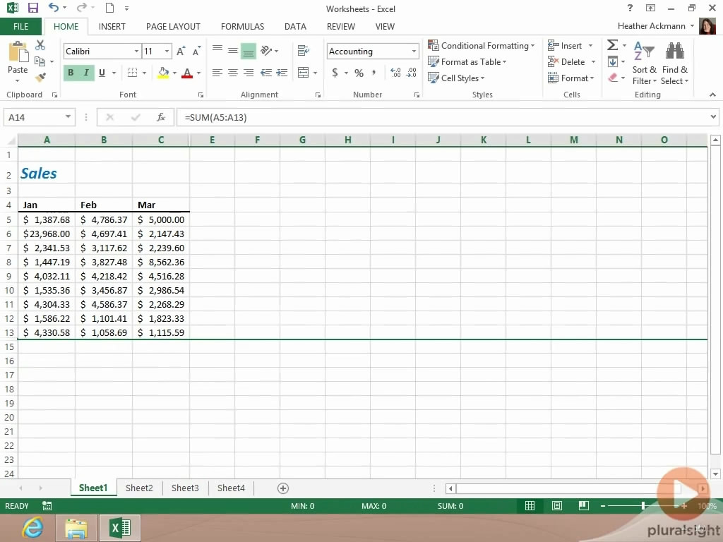The width and height of the screenshot is (723, 542).
Task: Toggle Underline formatting
Action: [x=102, y=73]
